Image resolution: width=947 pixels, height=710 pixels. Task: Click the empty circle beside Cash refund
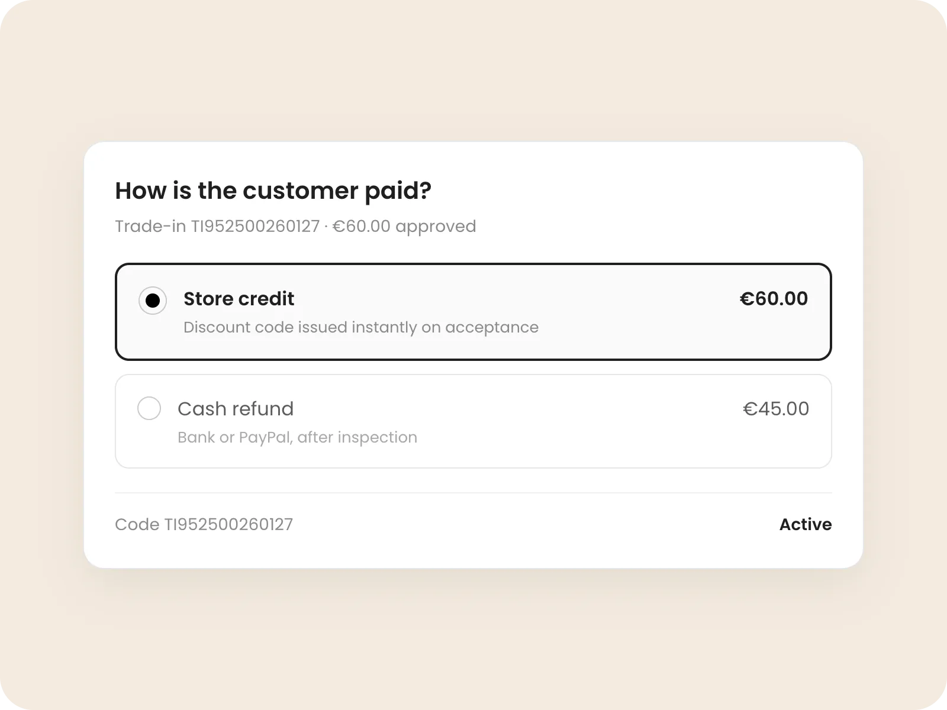(x=149, y=408)
